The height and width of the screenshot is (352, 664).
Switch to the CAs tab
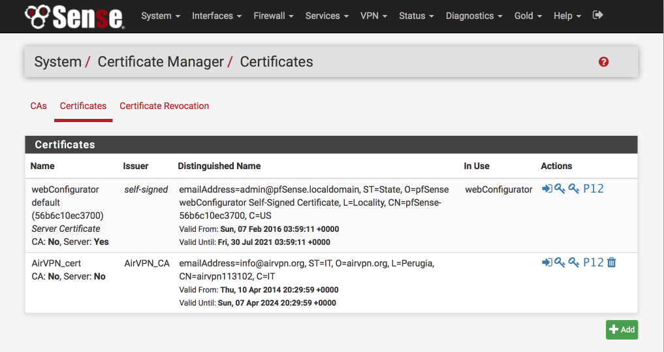[x=39, y=106]
